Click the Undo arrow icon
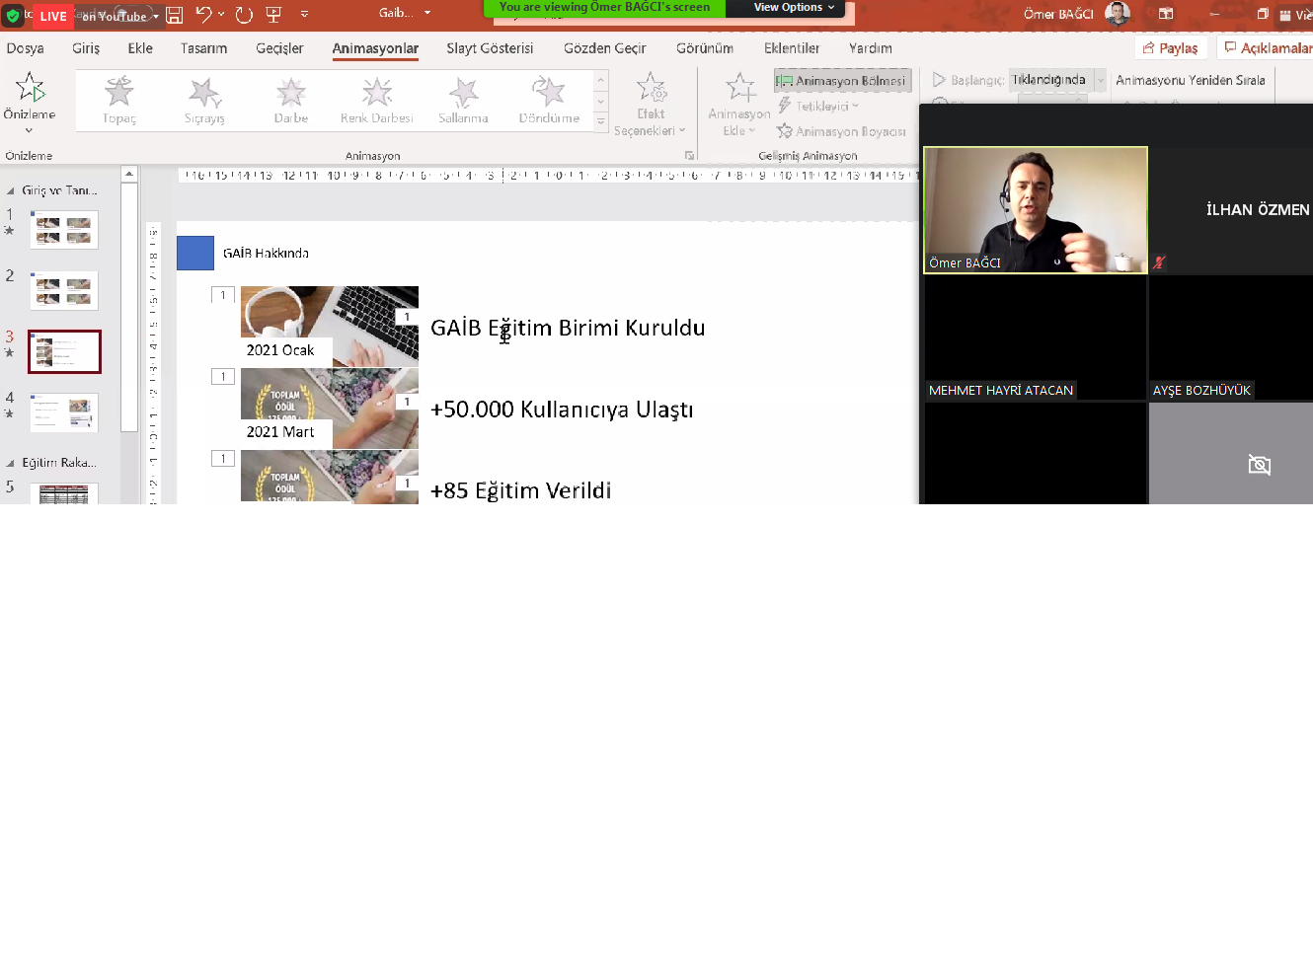Image resolution: width=1313 pixels, height=972 pixels. [x=203, y=14]
